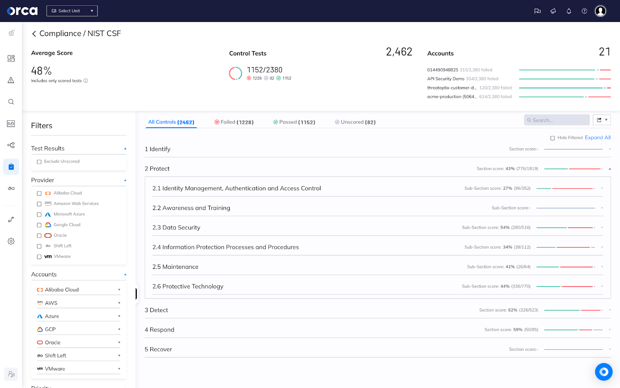Collapse the Provider filter section
This screenshot has width=620, height=388.
[125, 180]
